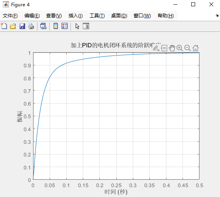The image size is (220, 197).
Task: Click the axes export/brush icon
Action: tap(156, 48)
